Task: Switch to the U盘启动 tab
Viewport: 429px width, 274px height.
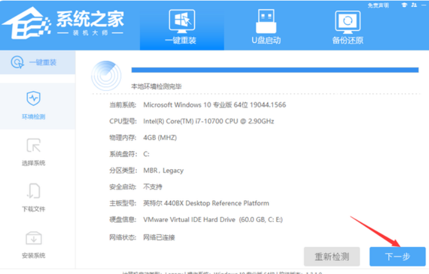Action: point(266,40)
